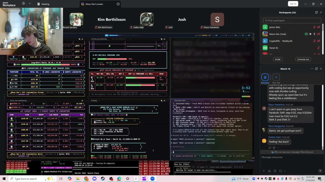Viewport: 325px width, 182px height.
Task: Click the Zoom Workplace logo
Action: (9, 4)
